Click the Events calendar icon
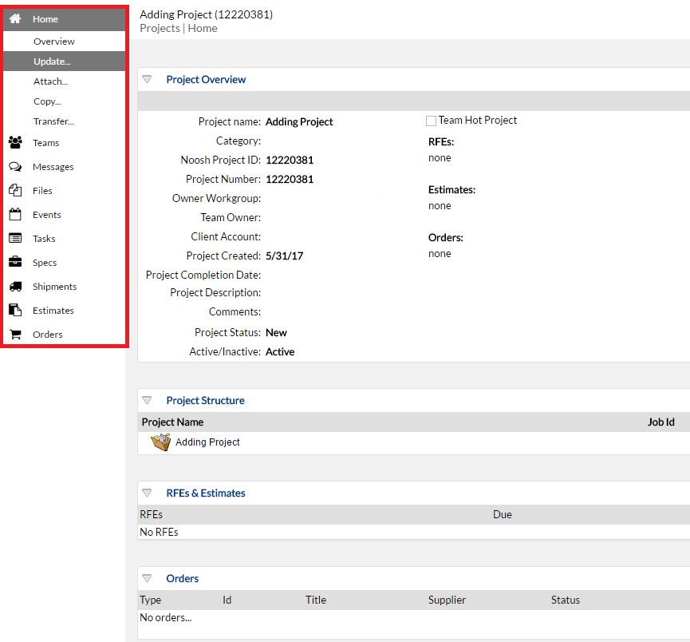 point(15,214)
